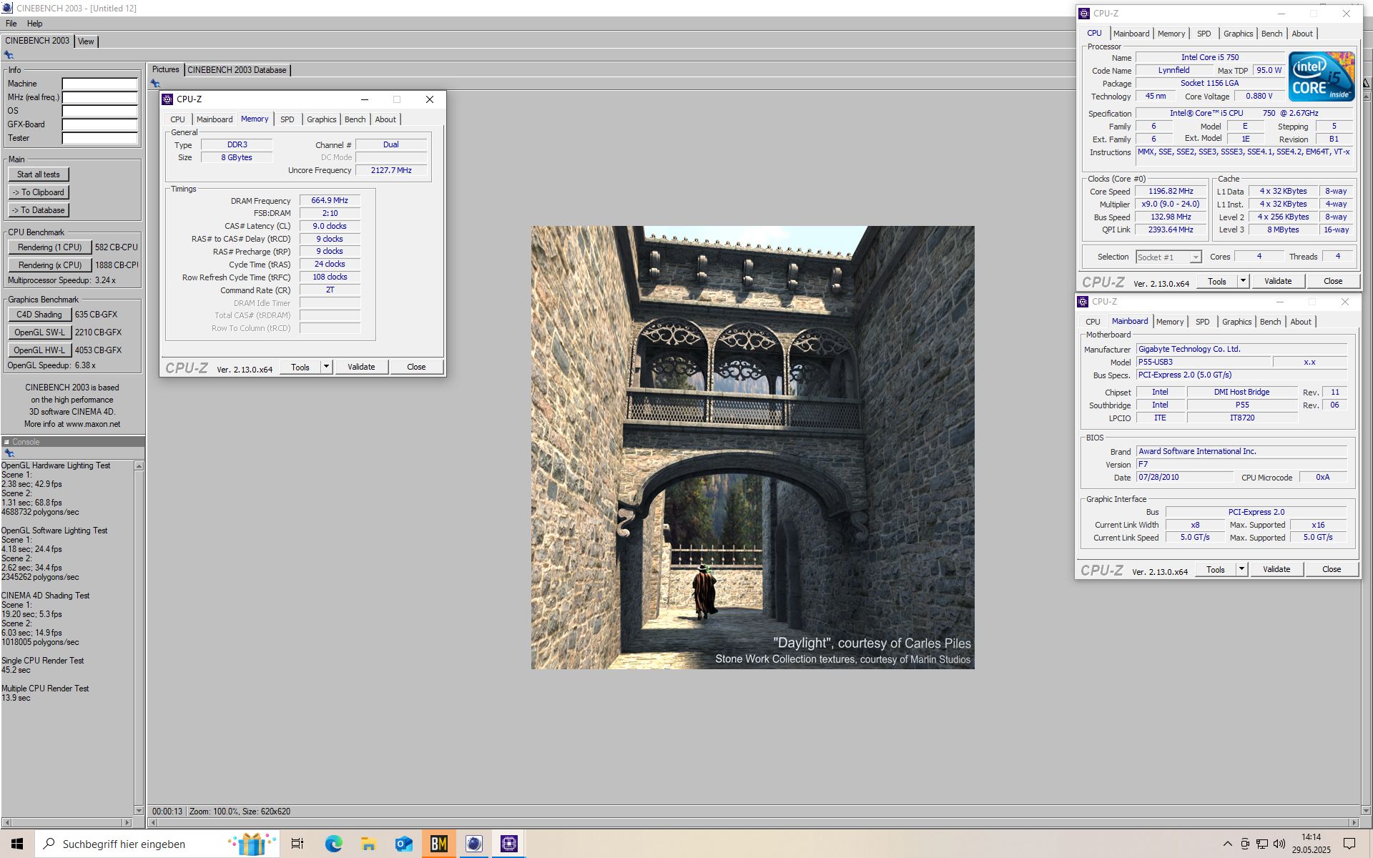Click the Model value P55-USB3
This screenshot has height=858, width=1373.
1203,363
